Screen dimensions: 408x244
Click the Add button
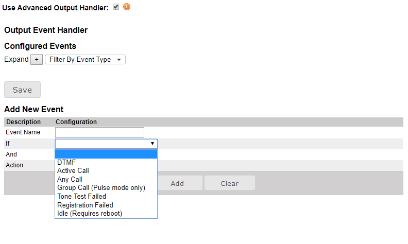(177, 183)
